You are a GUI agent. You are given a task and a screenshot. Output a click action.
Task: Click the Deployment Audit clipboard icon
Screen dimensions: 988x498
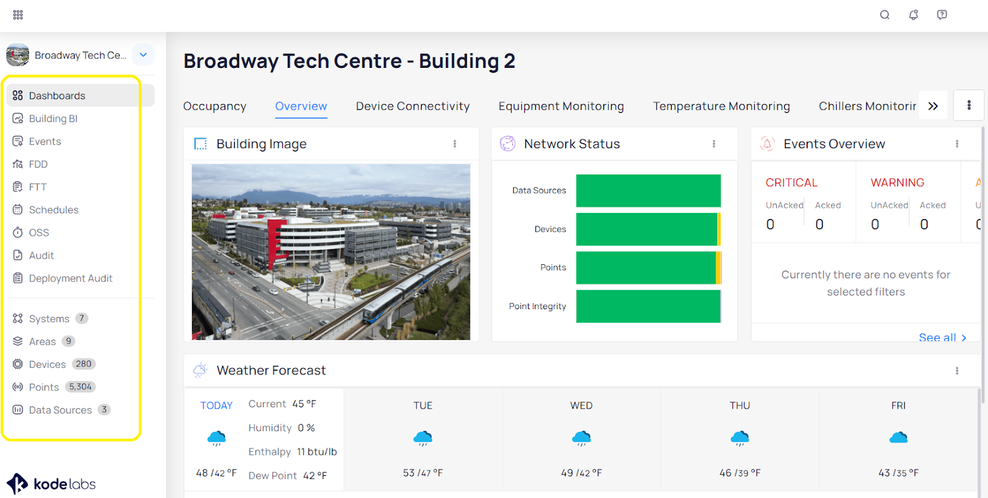pyautogui.click(x=18, y=278)
